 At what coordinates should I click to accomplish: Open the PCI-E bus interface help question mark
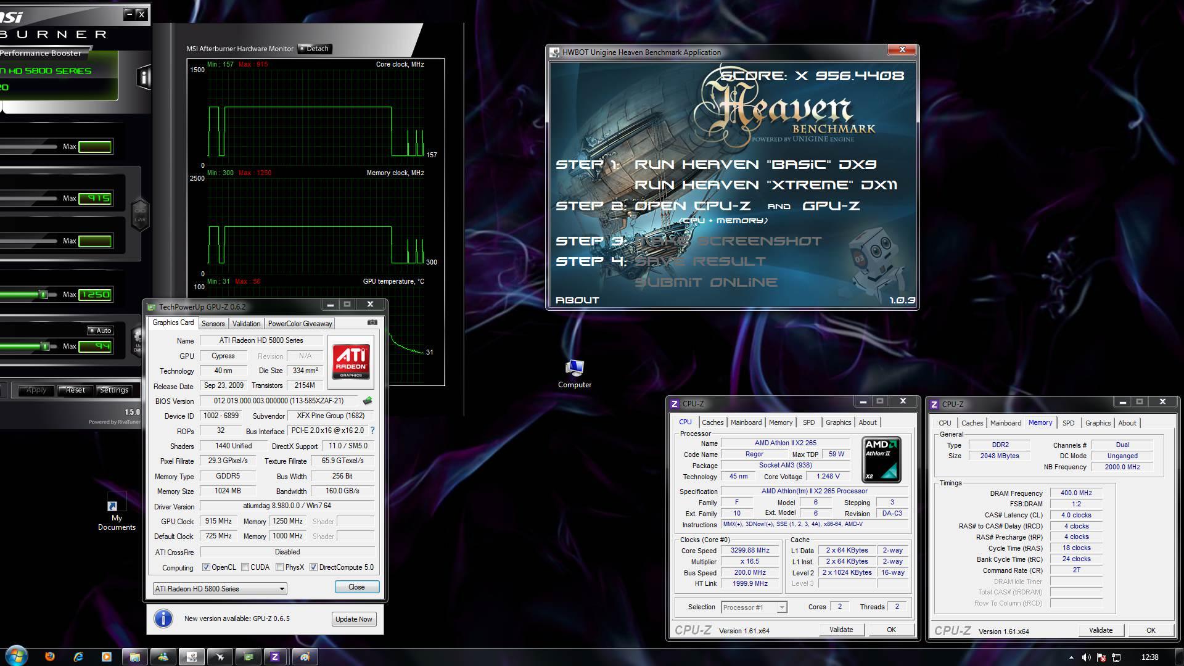[x=372, y=430]
